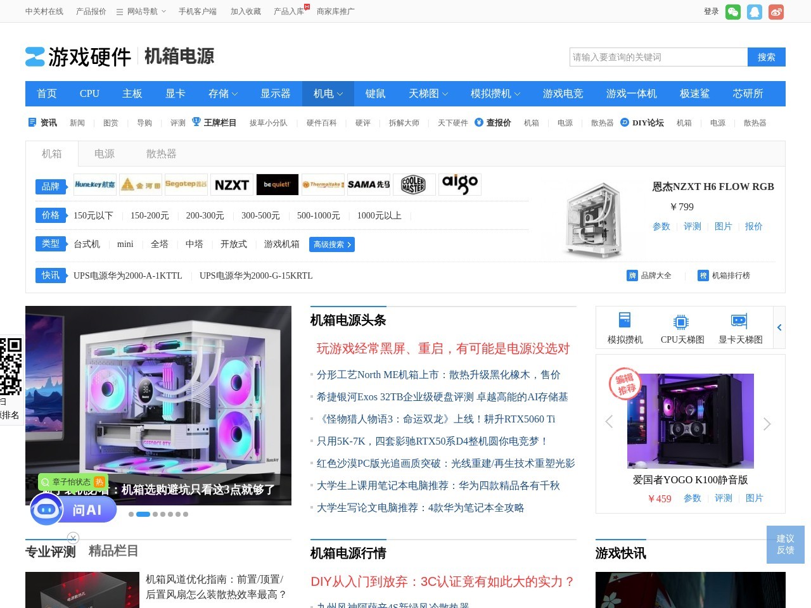Select the NZXT brand logo
This screenshot has width=811, height=608.
[232, 184]
